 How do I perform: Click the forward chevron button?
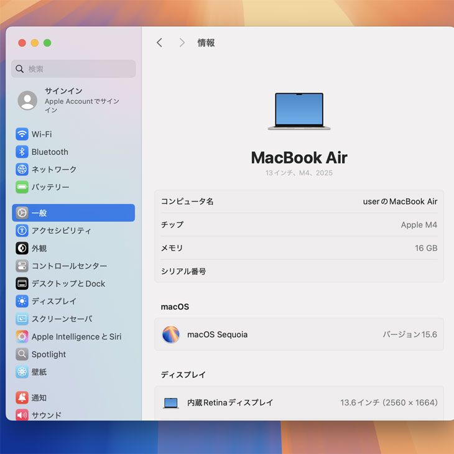click(182, 42)
